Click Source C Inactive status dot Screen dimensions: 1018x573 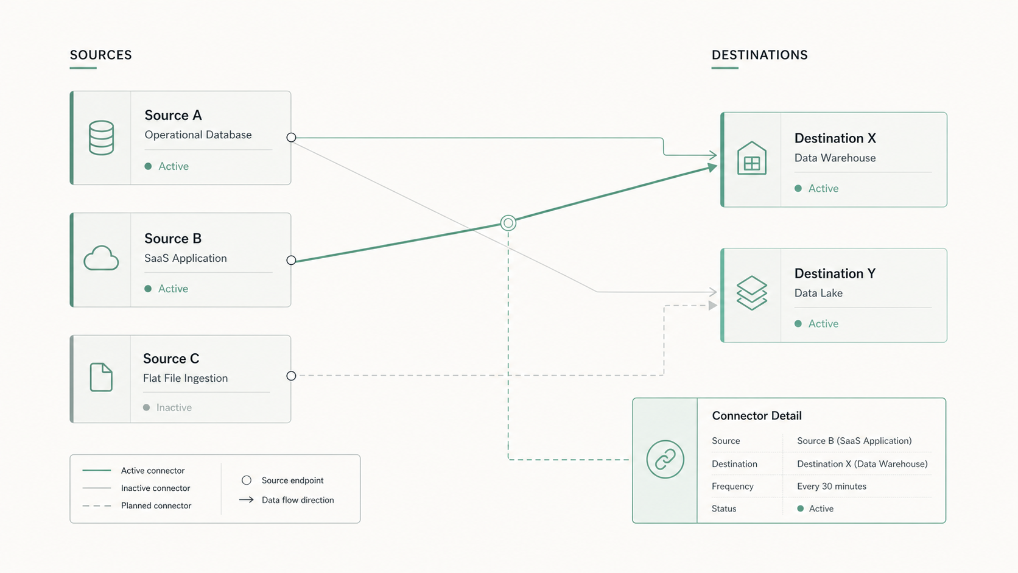pos(146,407)
